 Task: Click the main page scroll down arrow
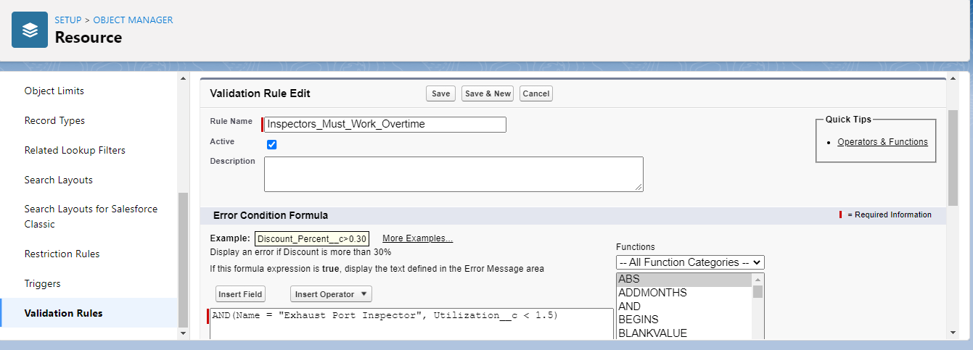point(953,333)
